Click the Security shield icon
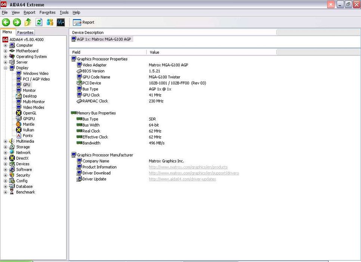 [x=12, y=175]
